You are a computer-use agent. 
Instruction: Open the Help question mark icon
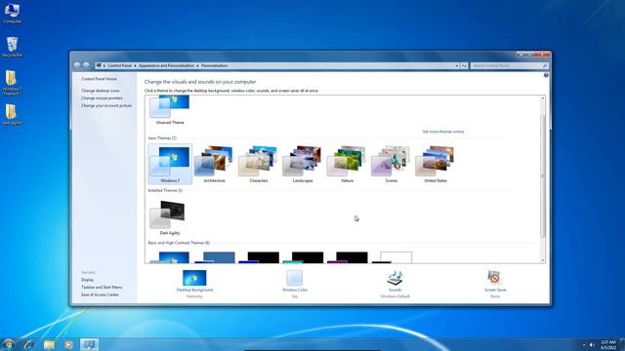point(546,75)
